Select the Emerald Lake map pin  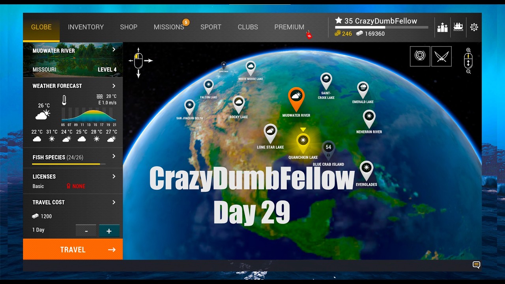click(x=363, y=90)
